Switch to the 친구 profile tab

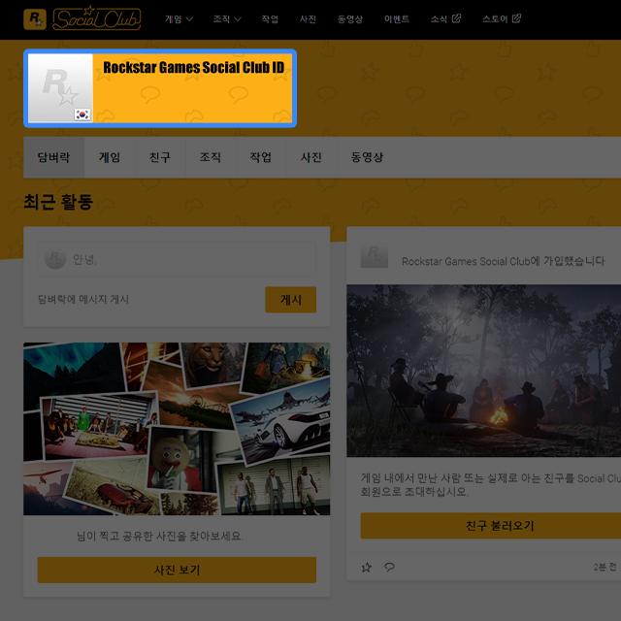pos(160,157)
